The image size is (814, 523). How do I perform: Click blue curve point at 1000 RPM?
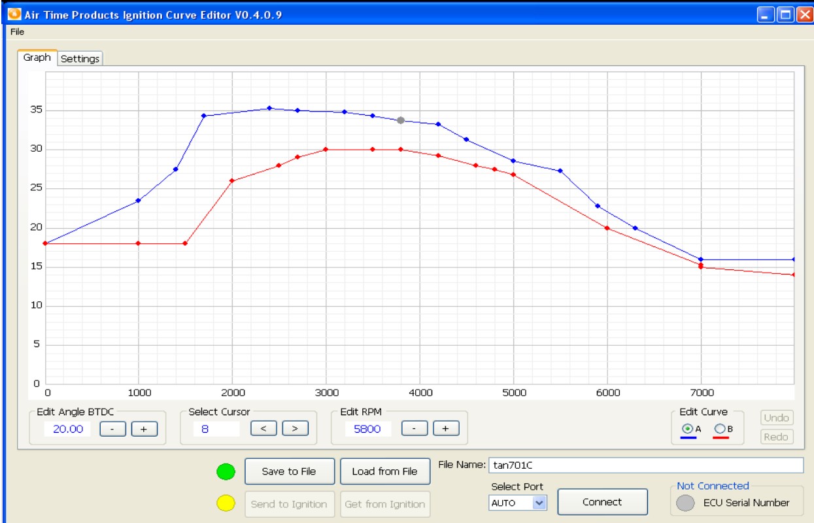click(138, 200)
